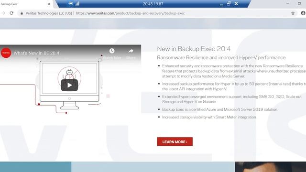
Task: Click the certified Azure and Microsoft Server 2019 bullet
Action: coord(219,109)
